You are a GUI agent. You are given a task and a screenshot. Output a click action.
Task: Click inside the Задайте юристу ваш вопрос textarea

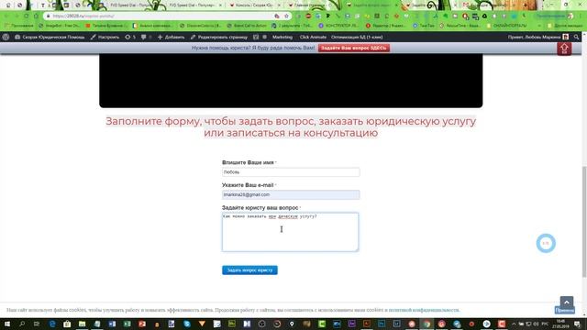[x=290, y=232]
